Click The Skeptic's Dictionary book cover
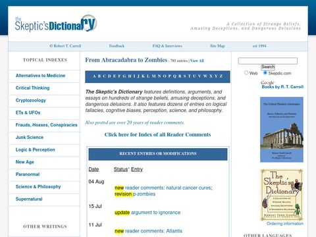 (282, 195)
